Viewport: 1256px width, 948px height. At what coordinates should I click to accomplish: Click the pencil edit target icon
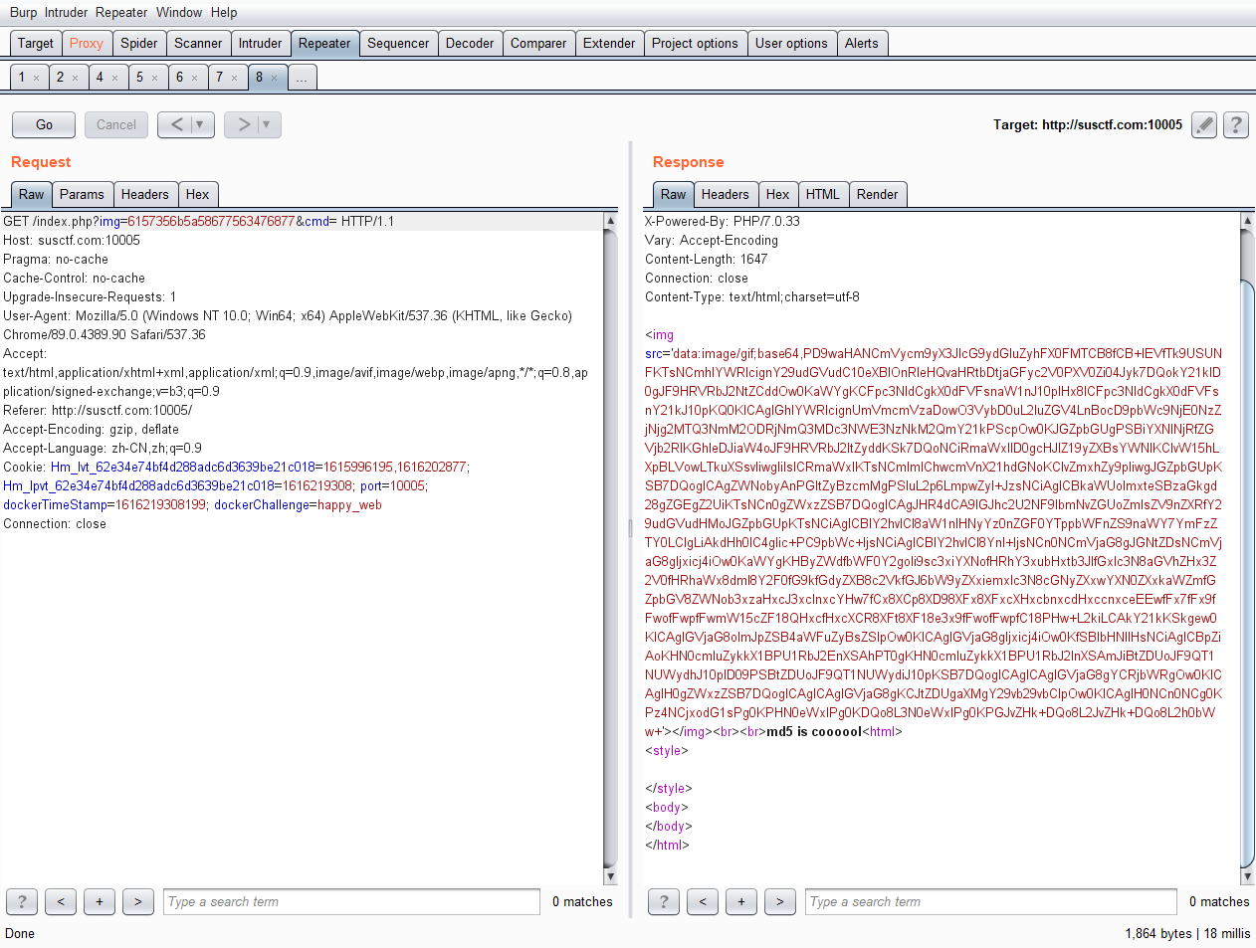[x=1204, y=125]
